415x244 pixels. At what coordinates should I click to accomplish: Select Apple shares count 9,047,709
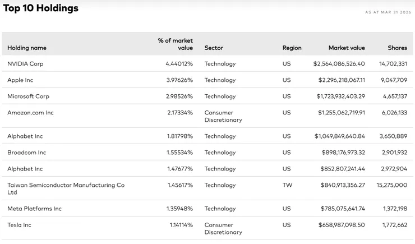point(394,80)
